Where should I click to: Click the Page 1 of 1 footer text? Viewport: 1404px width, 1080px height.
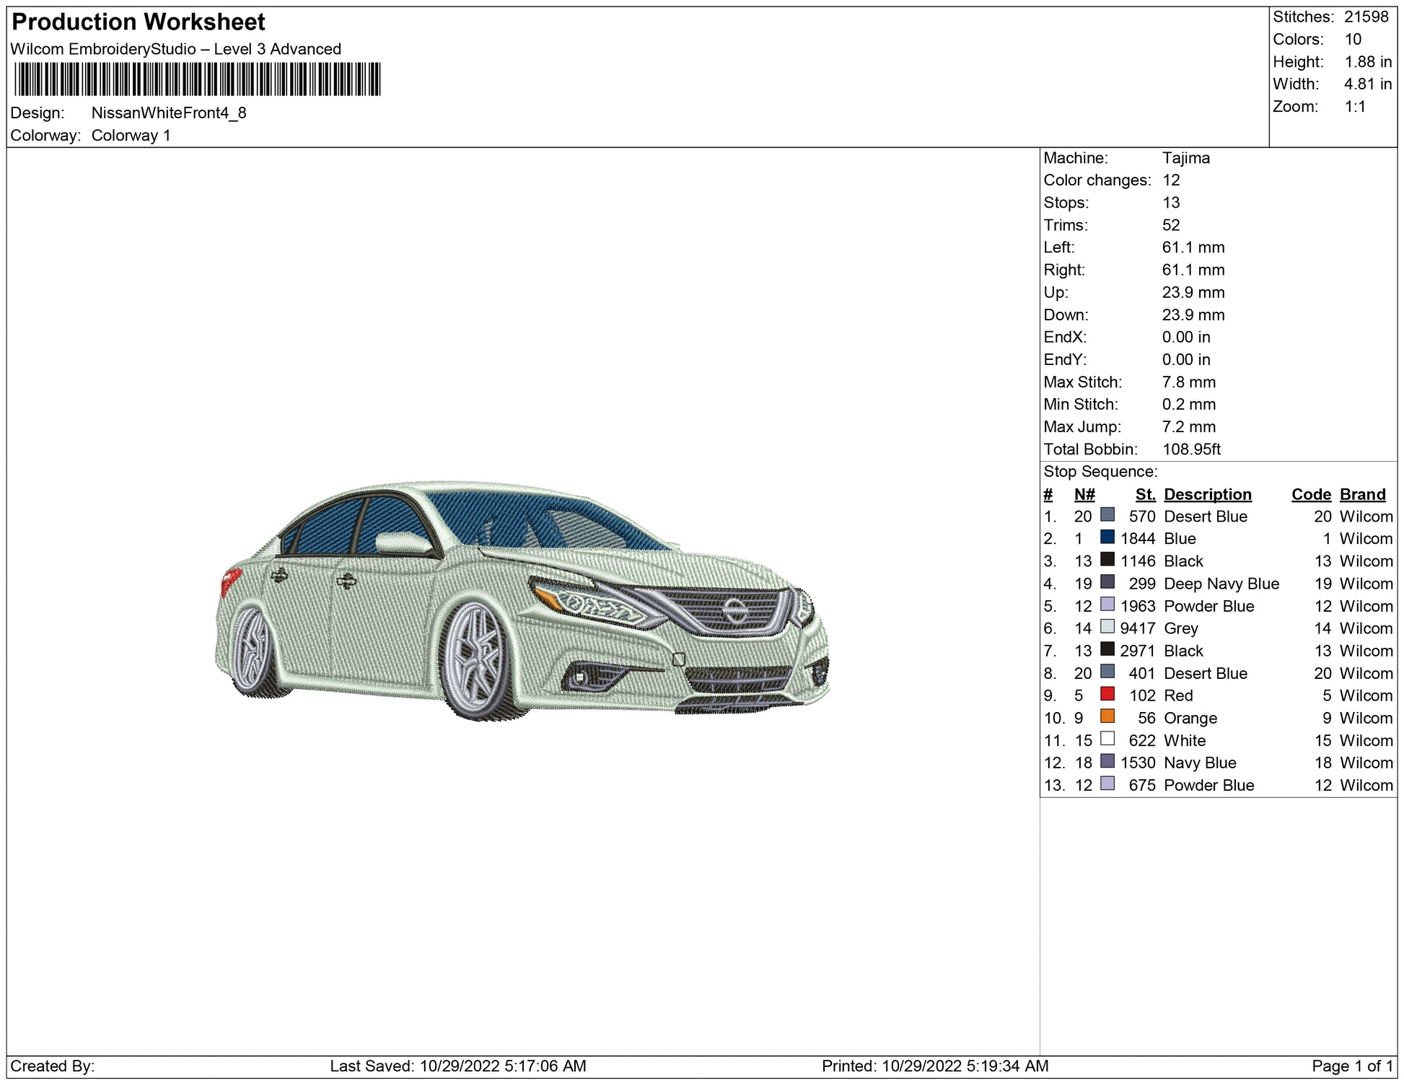click(x=1351, y=1066)
